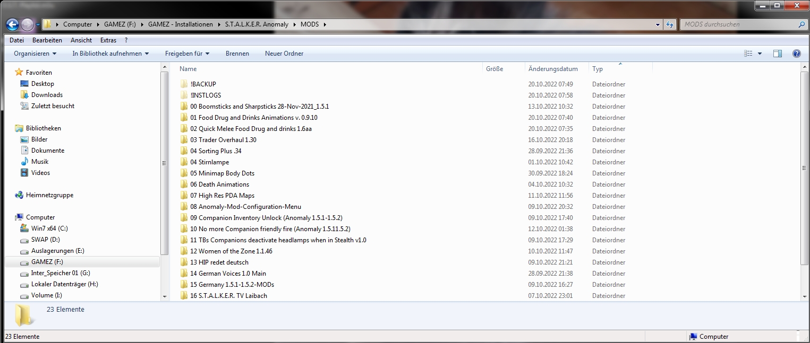Open Heimnetzgruppe in the navigation pane
This screenshot has width=810, height=343.
coord(49,195)
